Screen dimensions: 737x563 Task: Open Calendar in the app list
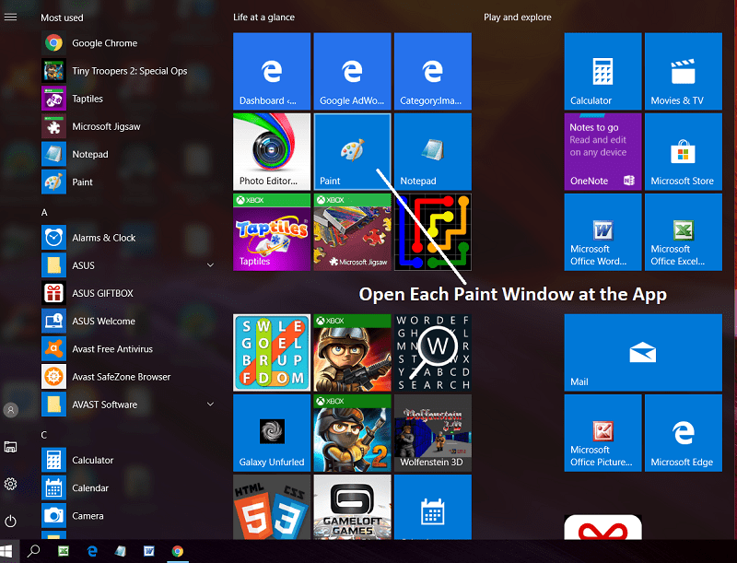[127, 487]
